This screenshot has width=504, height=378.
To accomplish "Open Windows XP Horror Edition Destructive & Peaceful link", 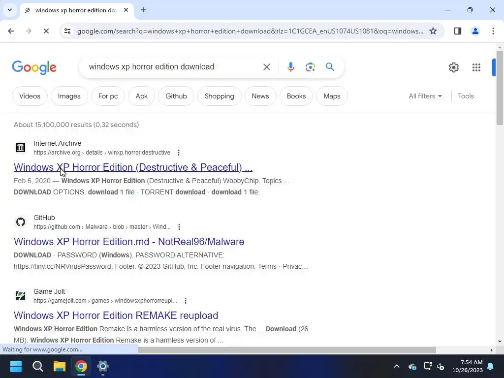I will click(133, 167).
